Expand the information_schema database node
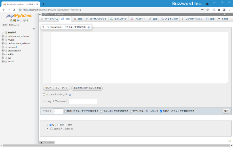This screenshot has width=233, height=147. (x=3, y=36)
